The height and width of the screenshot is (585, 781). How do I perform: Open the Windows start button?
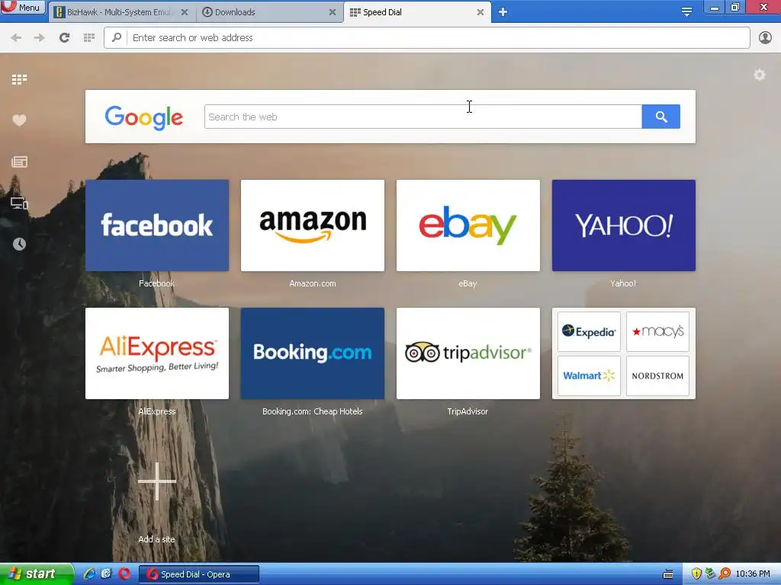point(37,574)
